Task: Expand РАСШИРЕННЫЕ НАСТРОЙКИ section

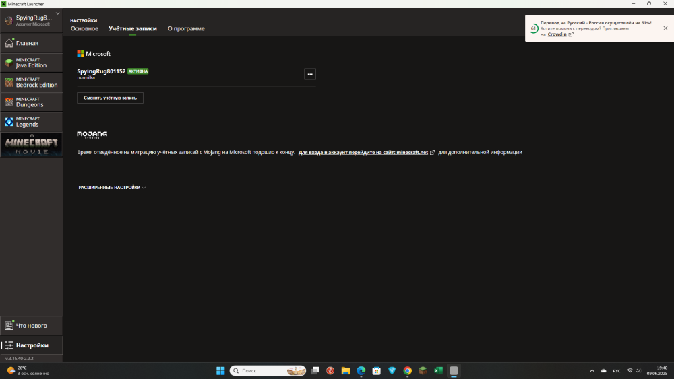Action: point(112,188)
